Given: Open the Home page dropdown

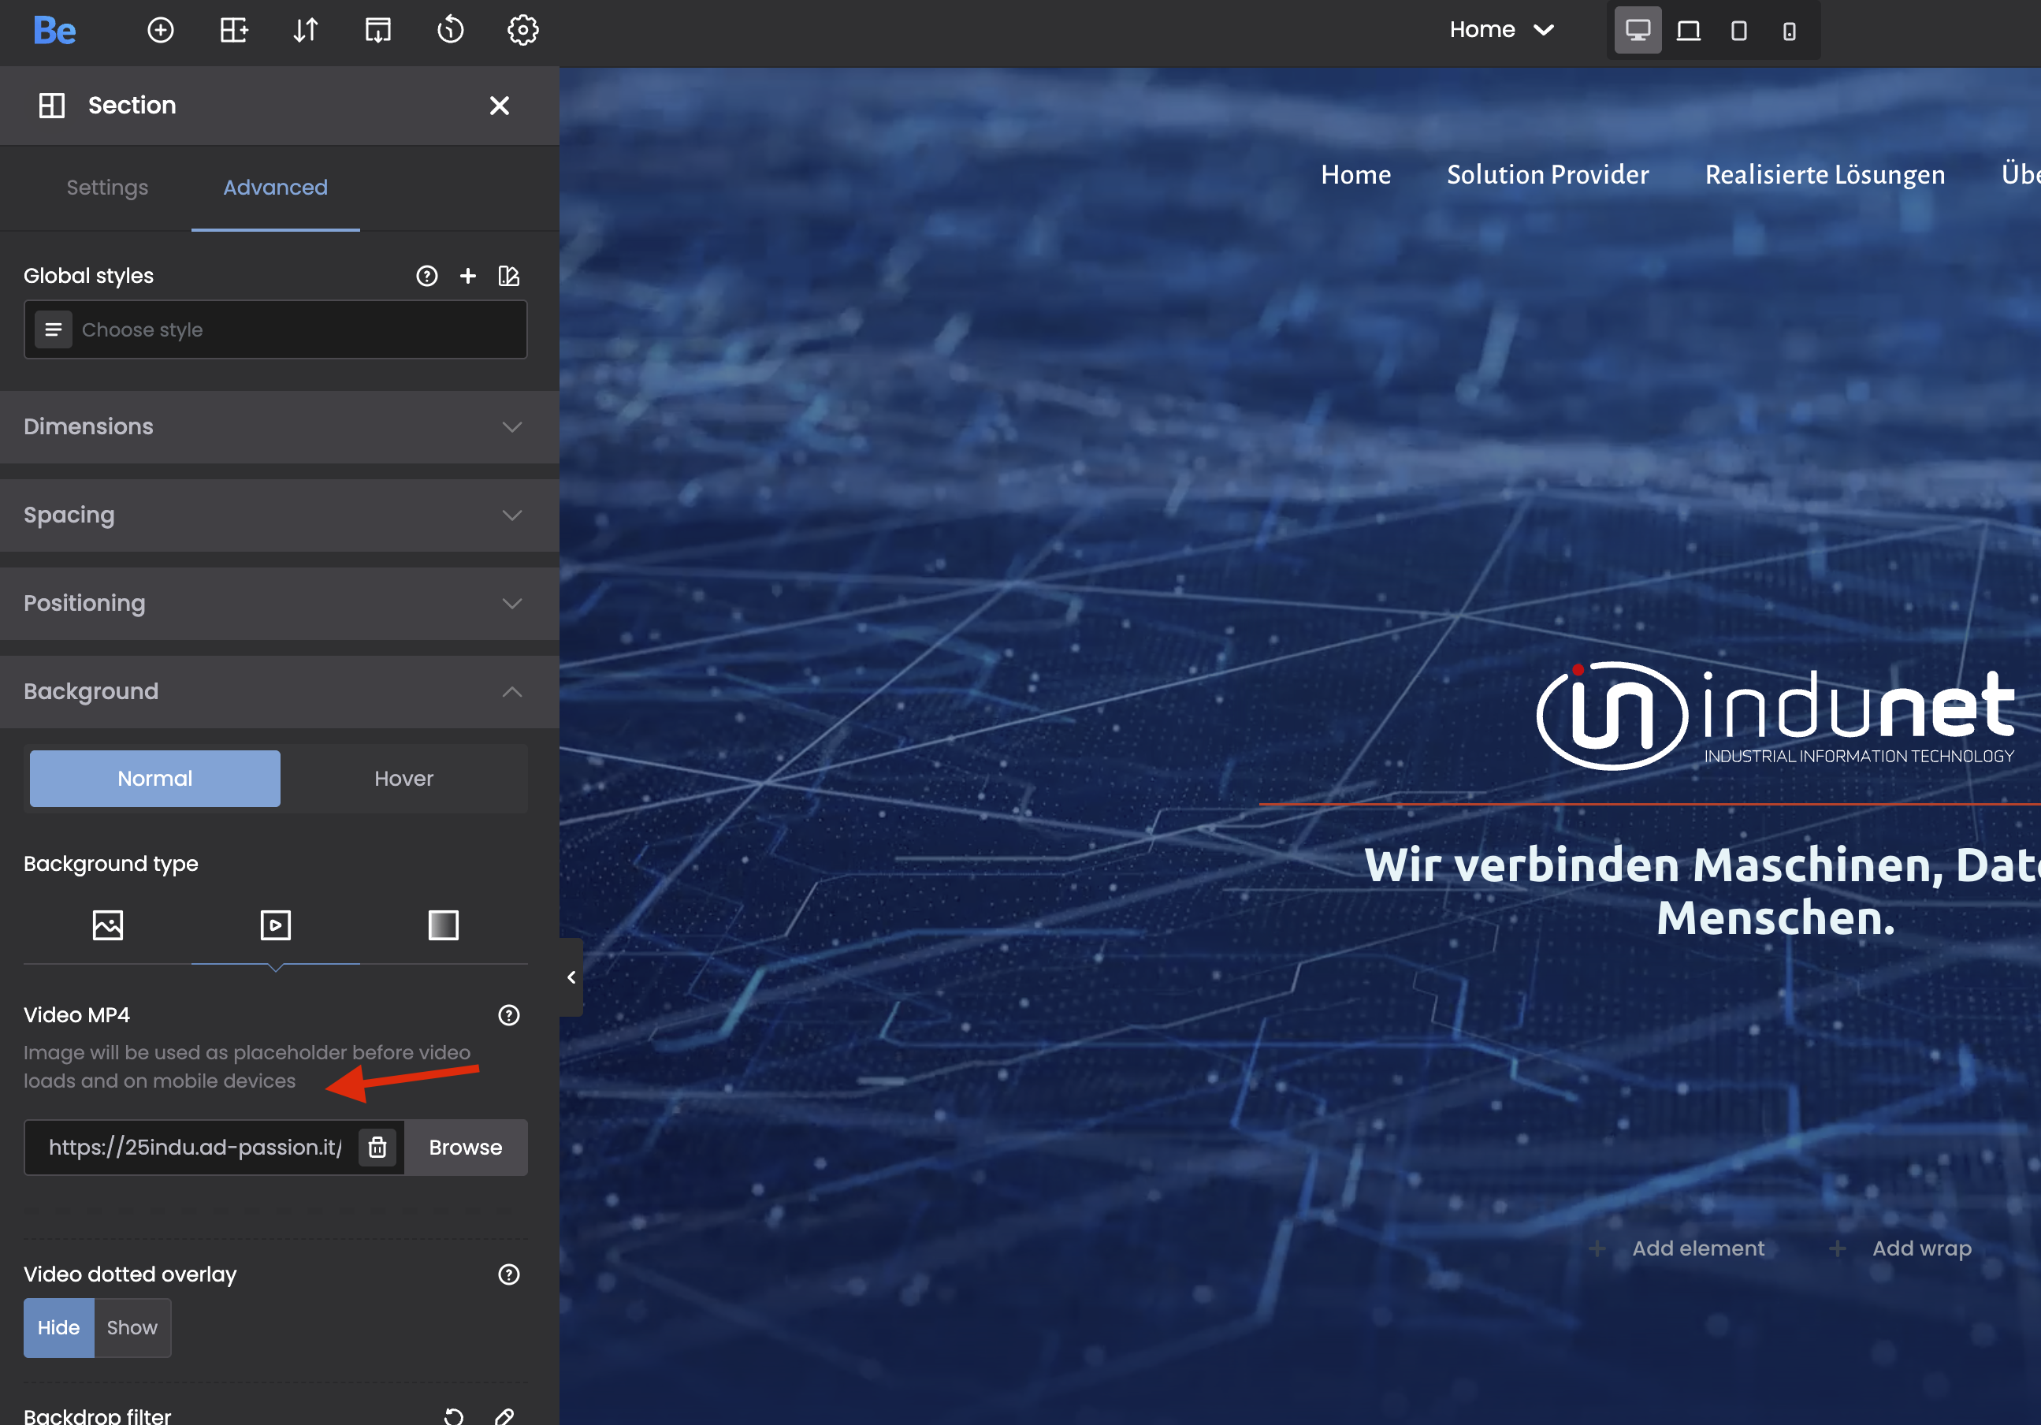Looking at the screenshot, I should [x=1500, y=30].
